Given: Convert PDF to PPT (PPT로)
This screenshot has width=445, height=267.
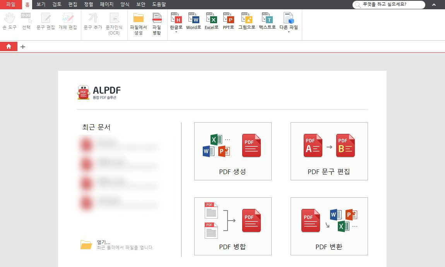Looking at the screenshot, I should click(x=228, y=21).
